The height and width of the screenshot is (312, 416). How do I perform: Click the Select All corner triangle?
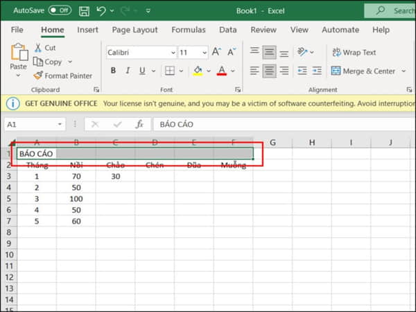[12, 144]
